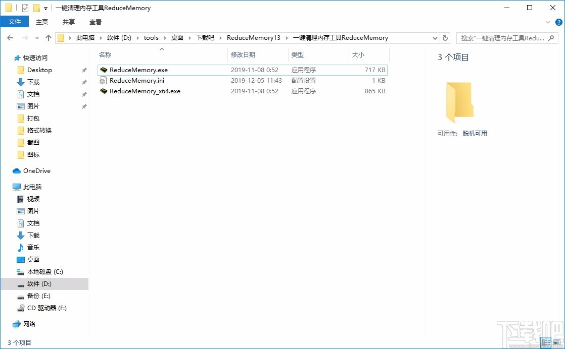Image resolution: width=565 pixels, height=349 pixels.
Task: Unpin Desktop from quick access
Action: click(84, 70)
